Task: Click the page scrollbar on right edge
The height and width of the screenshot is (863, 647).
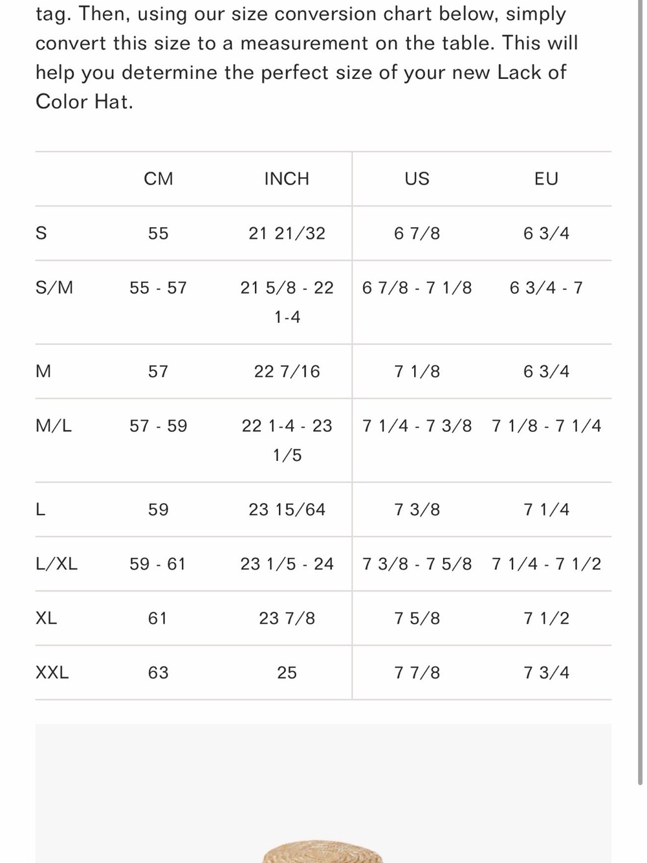Action: [640, 388]
